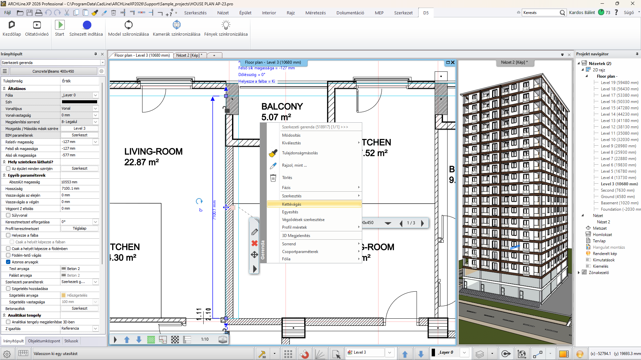Toggle Helyezze a falba checkbox
The width and height of the screenshot is (641, 360).
[8, 235]
